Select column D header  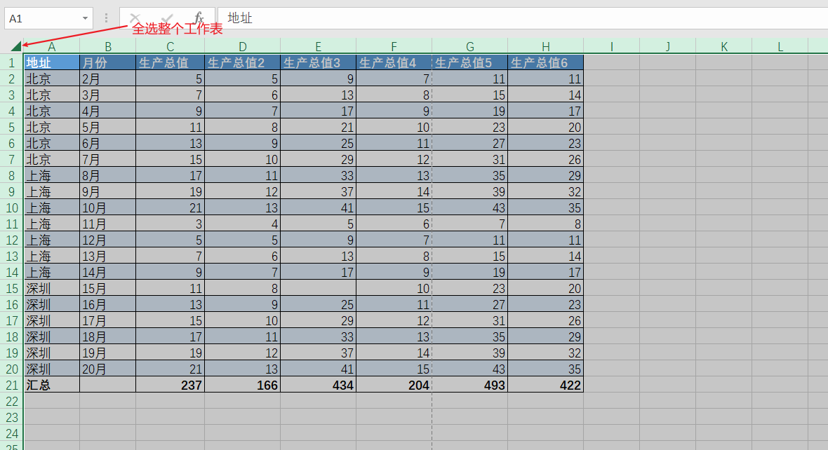[242, 46]
